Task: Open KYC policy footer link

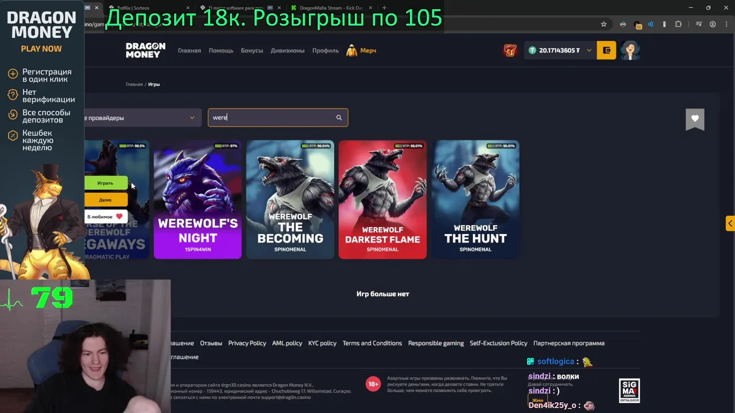Action: click(x=322, y=343)
